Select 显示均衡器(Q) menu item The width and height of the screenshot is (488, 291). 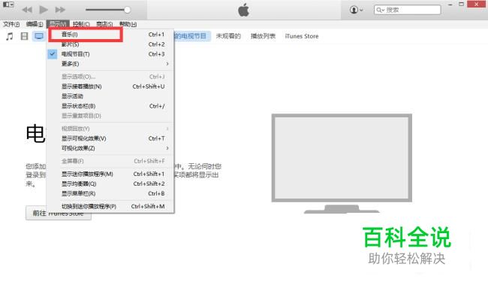(110, 183)
